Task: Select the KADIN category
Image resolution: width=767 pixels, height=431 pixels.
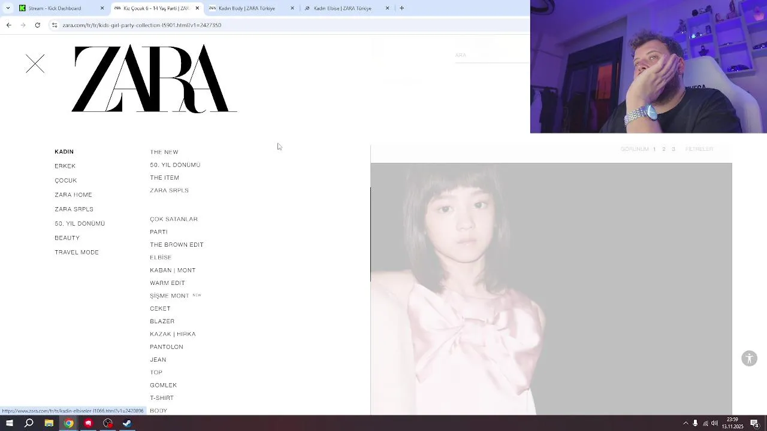Action: [64, 152]
